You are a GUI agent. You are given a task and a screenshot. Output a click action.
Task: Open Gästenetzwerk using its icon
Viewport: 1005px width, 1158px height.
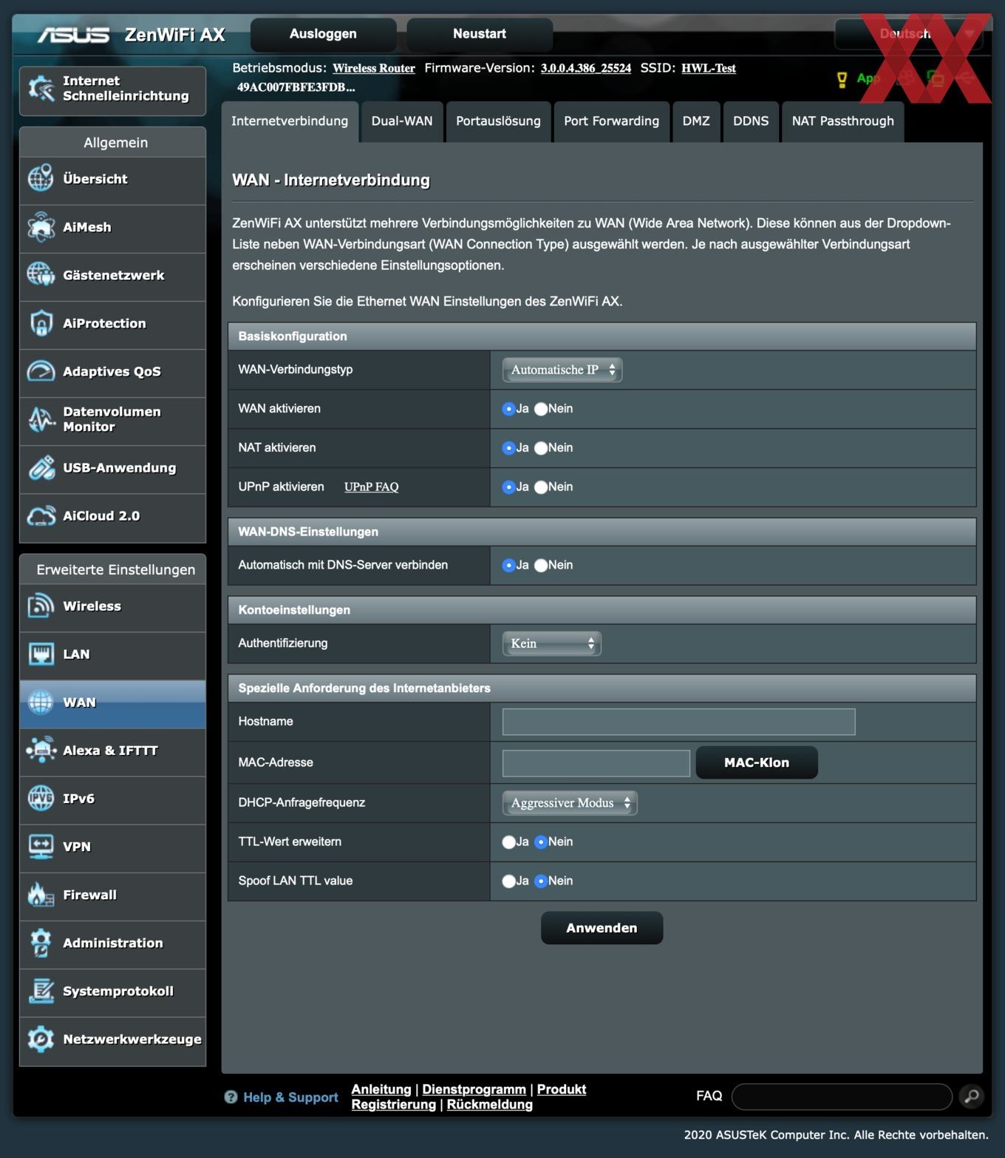pos(41,275)
